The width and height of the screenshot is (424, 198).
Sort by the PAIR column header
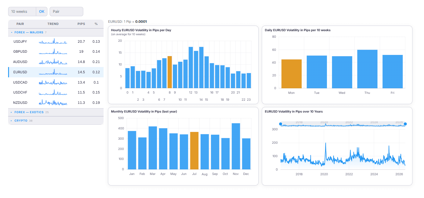(x=20, y=24)
